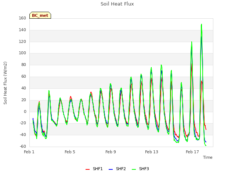Click the 60 y-axis tick label
Screen dimensions: 235x176
tap(23, 76)
